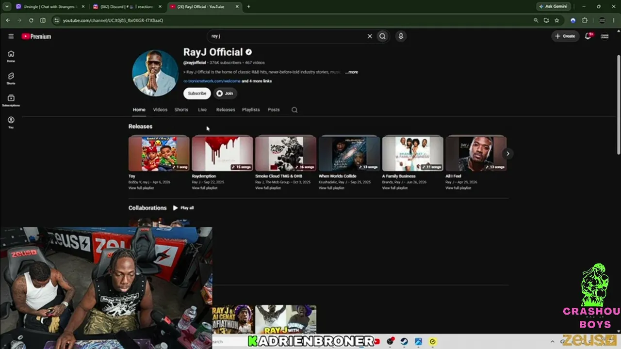Expand the channel description with ...more
Screen dimensions: 621x349
click(352, 72)
